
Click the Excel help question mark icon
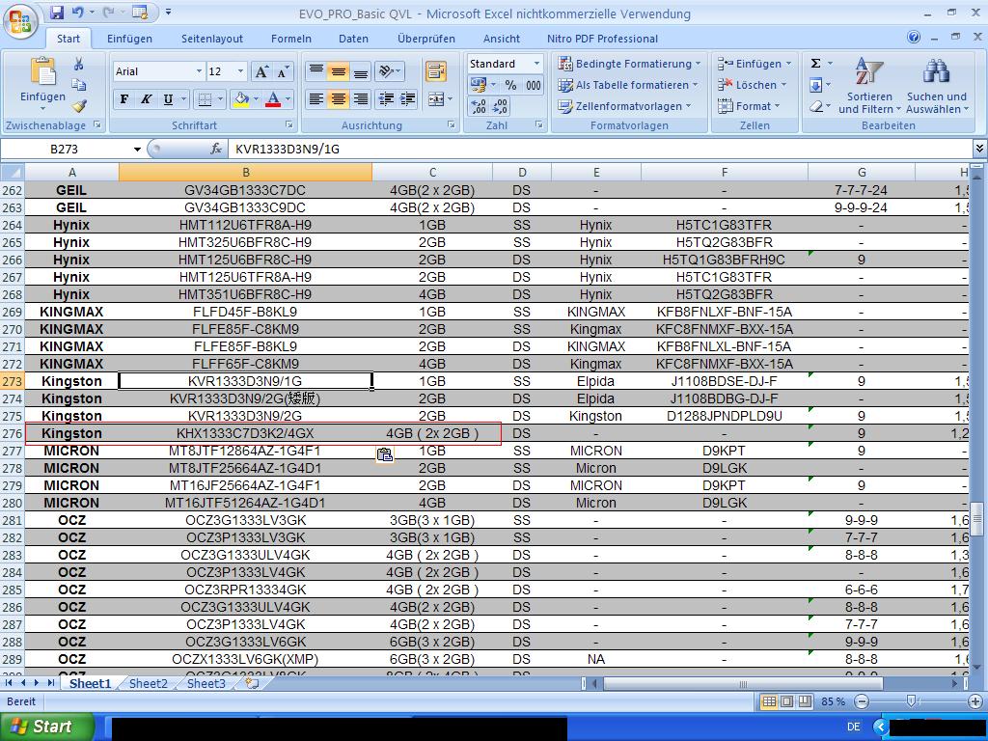tap(914, 38)
